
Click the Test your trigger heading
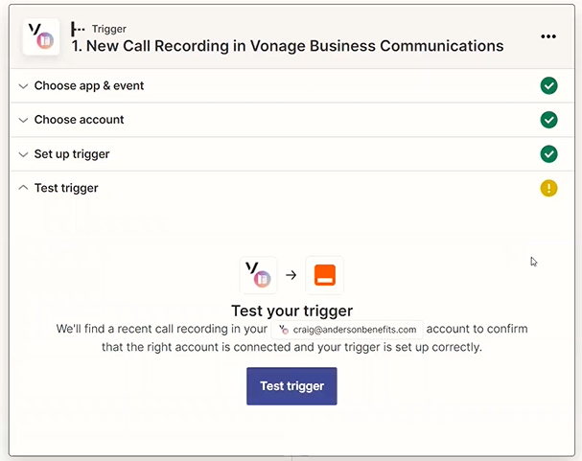pos(291,311)
